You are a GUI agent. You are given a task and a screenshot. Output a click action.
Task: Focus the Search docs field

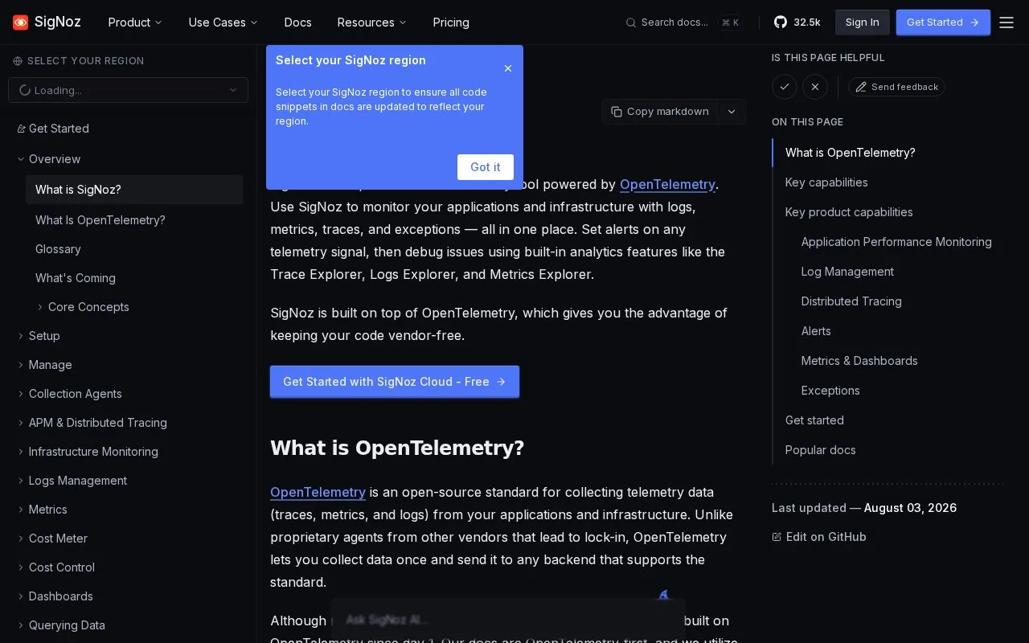click(684, 23)
